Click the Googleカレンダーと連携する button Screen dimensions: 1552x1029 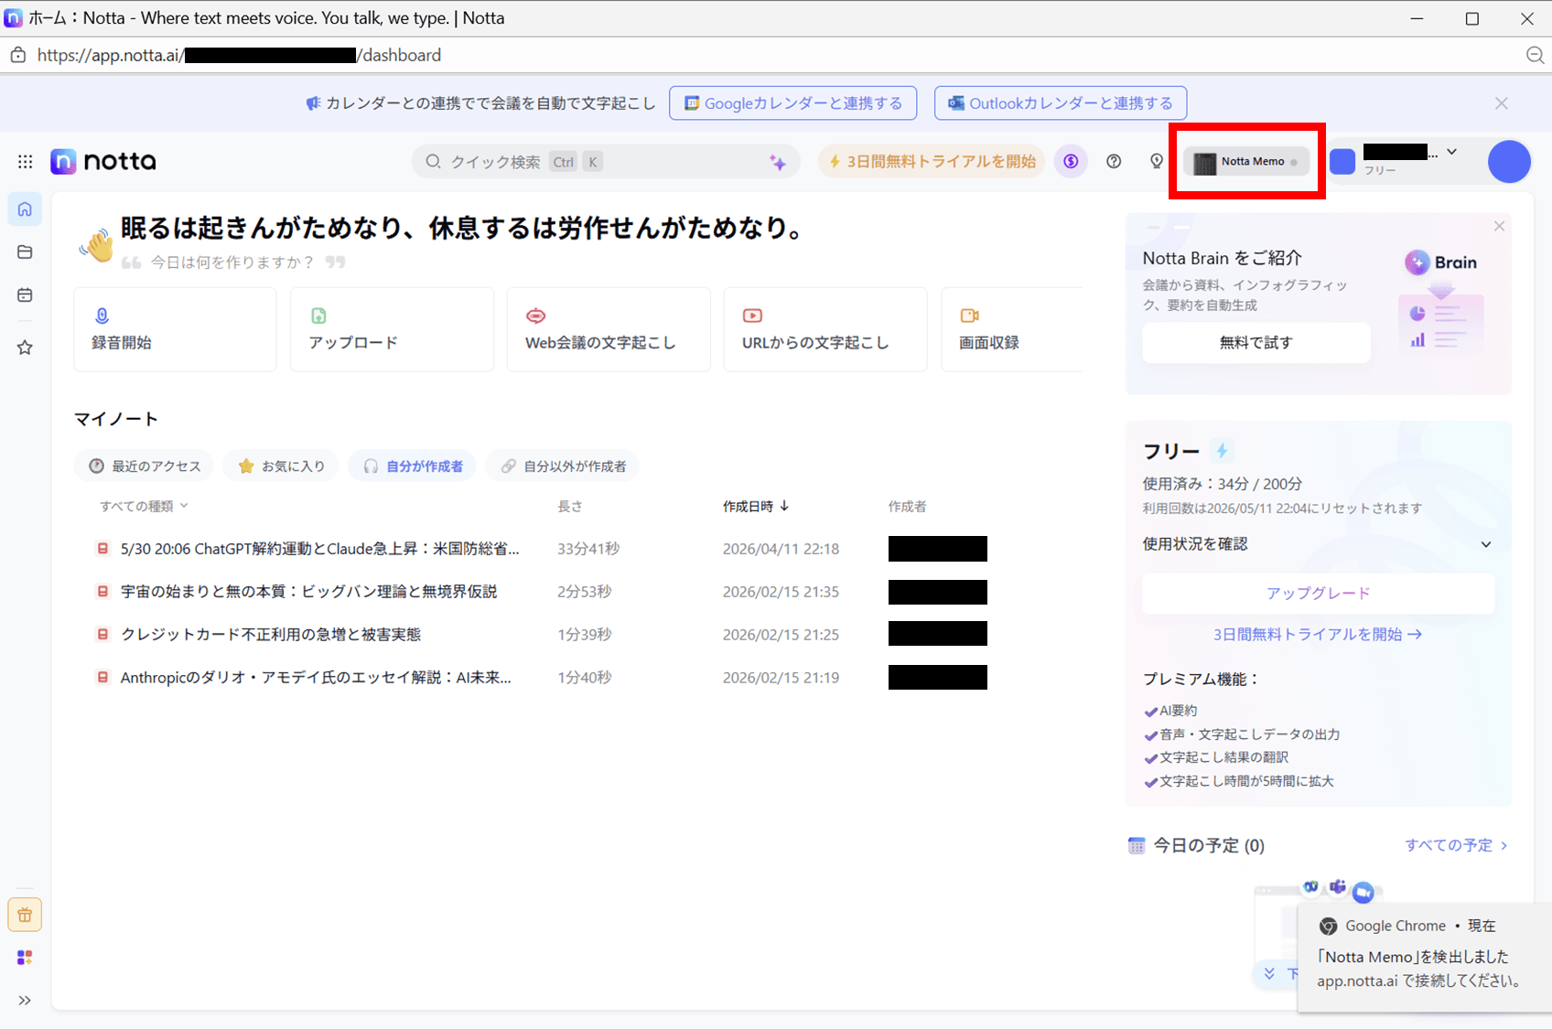pyautogui.click(x=793, y=103)
